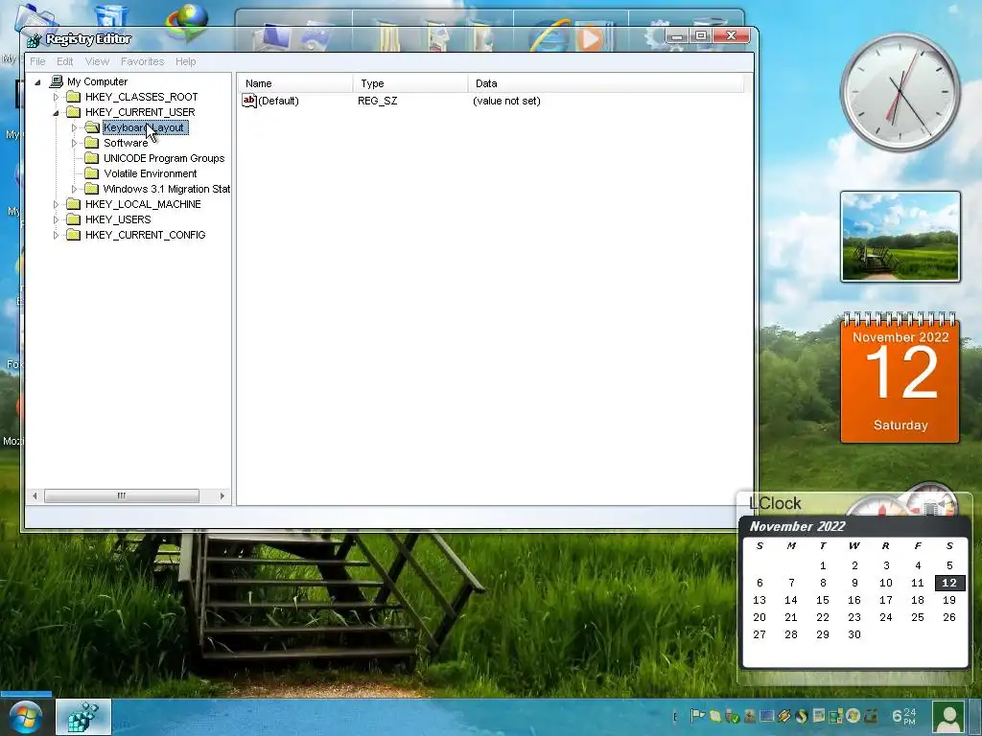982x736 pixels.
Task: Select the Windows 3.1 Migration Stat key label
Action: [167, 189]
